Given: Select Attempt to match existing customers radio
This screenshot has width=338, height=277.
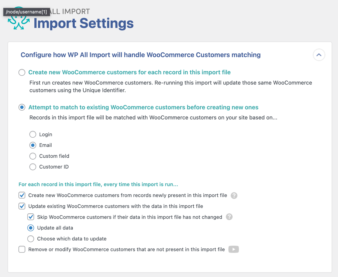Looking at the screenshot, I should pyautogui.click(x=22, y=108).
